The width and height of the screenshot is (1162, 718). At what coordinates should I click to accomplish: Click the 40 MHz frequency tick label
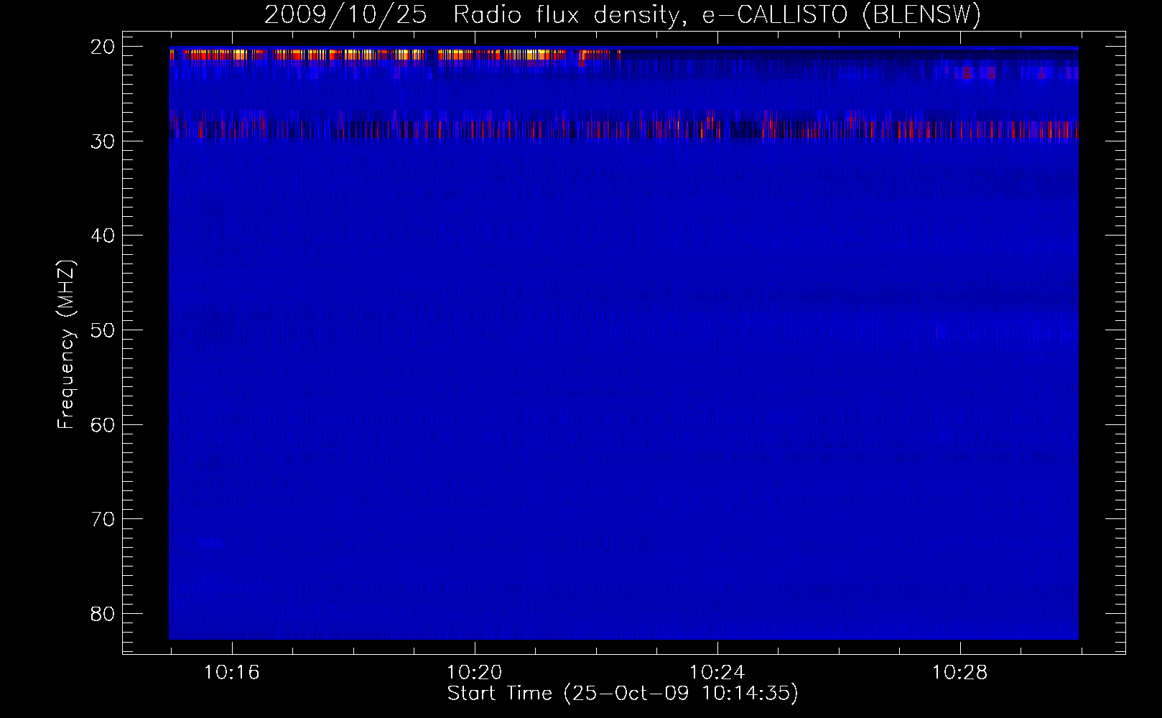(103, 236)
